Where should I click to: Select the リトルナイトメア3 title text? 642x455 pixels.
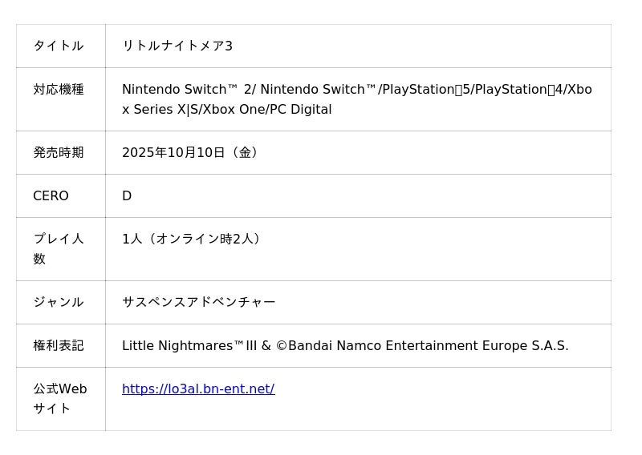coord(177,46)
